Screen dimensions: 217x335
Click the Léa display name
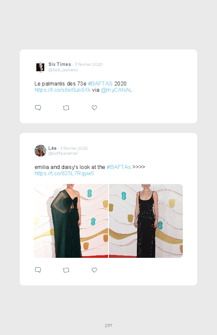point(53,148)
